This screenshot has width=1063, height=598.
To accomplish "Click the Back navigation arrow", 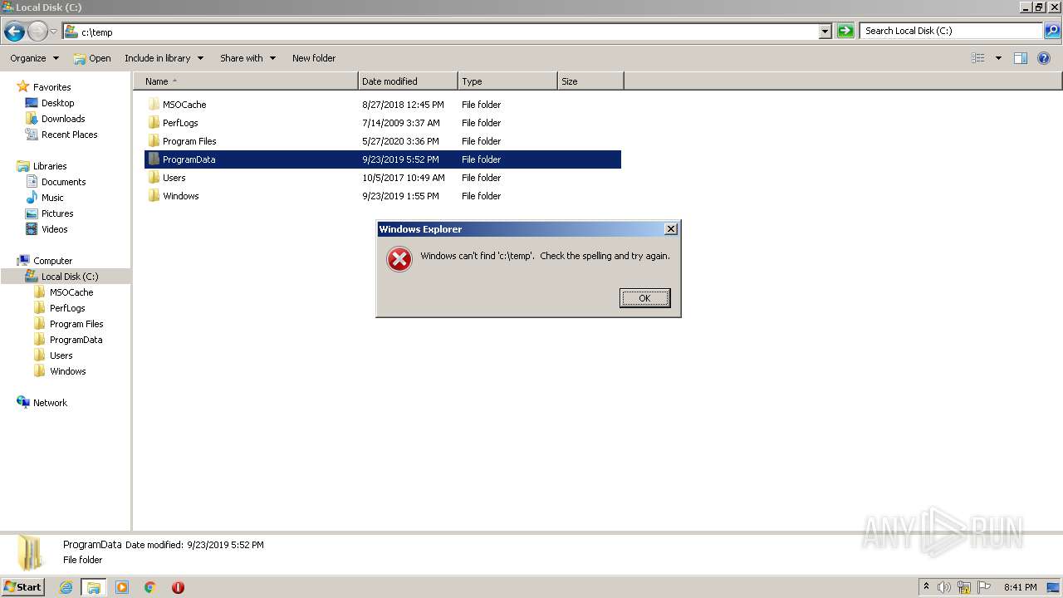I will tap(14, 32).
